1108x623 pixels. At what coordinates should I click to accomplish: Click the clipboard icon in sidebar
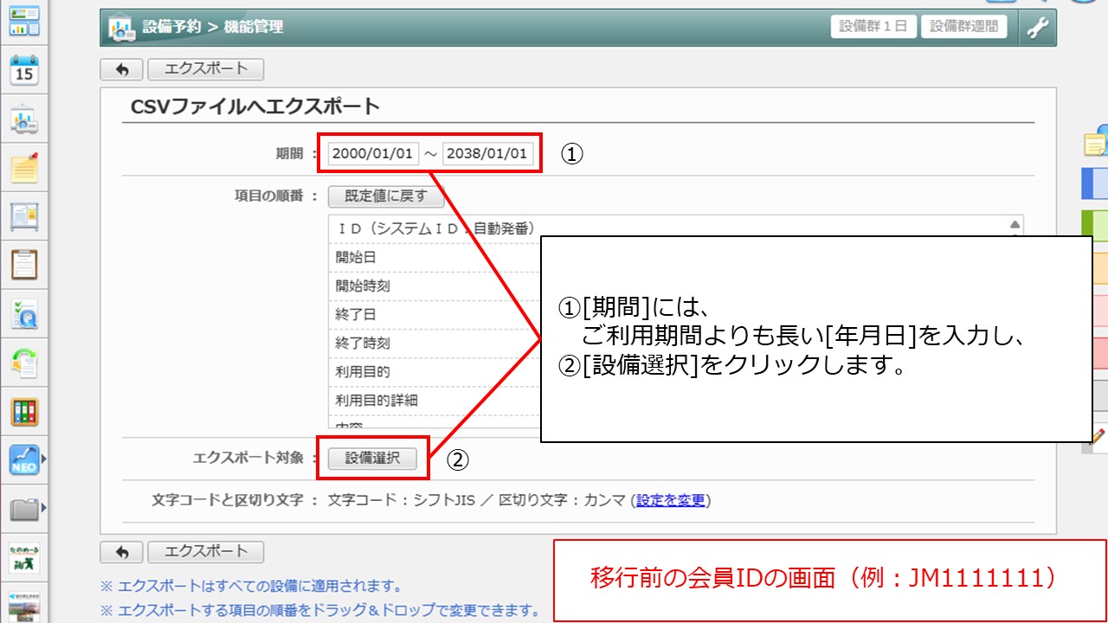click(24, 265)
